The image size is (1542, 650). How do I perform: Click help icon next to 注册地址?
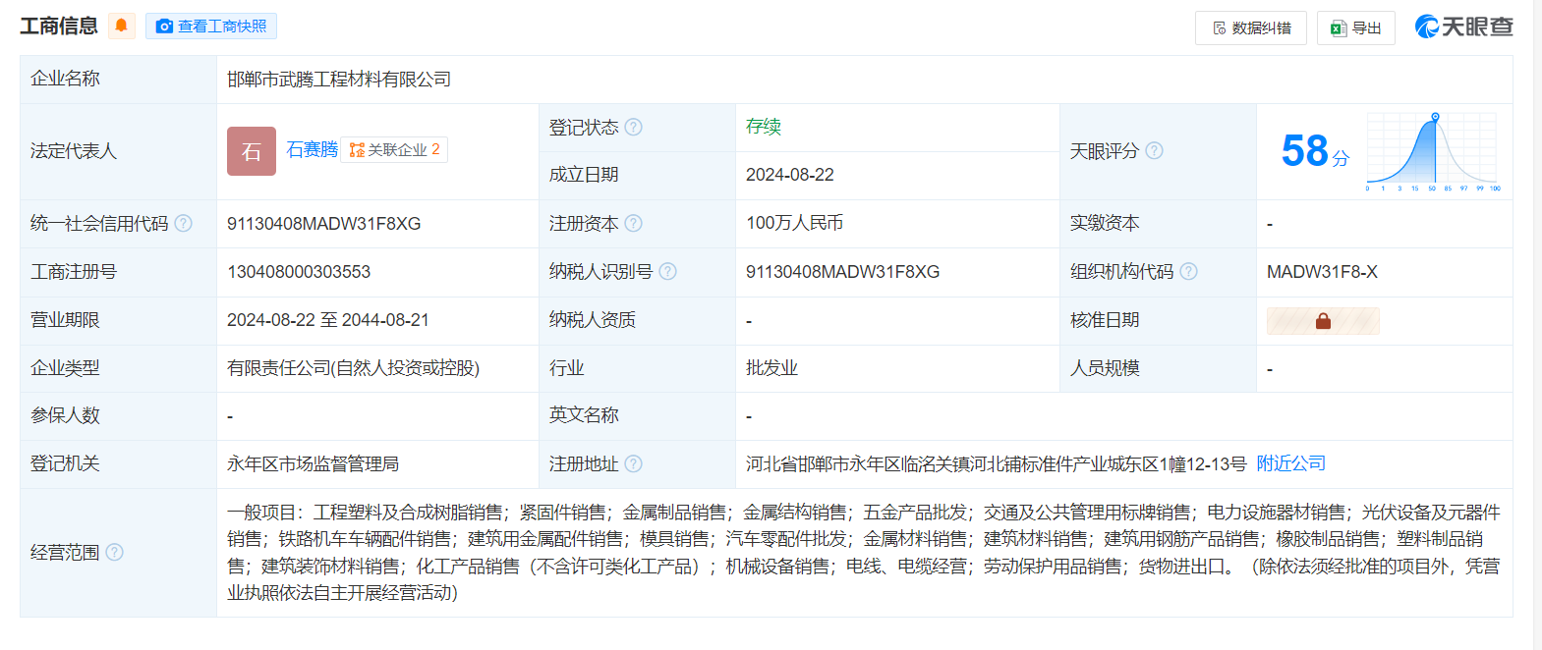(634, 463)
